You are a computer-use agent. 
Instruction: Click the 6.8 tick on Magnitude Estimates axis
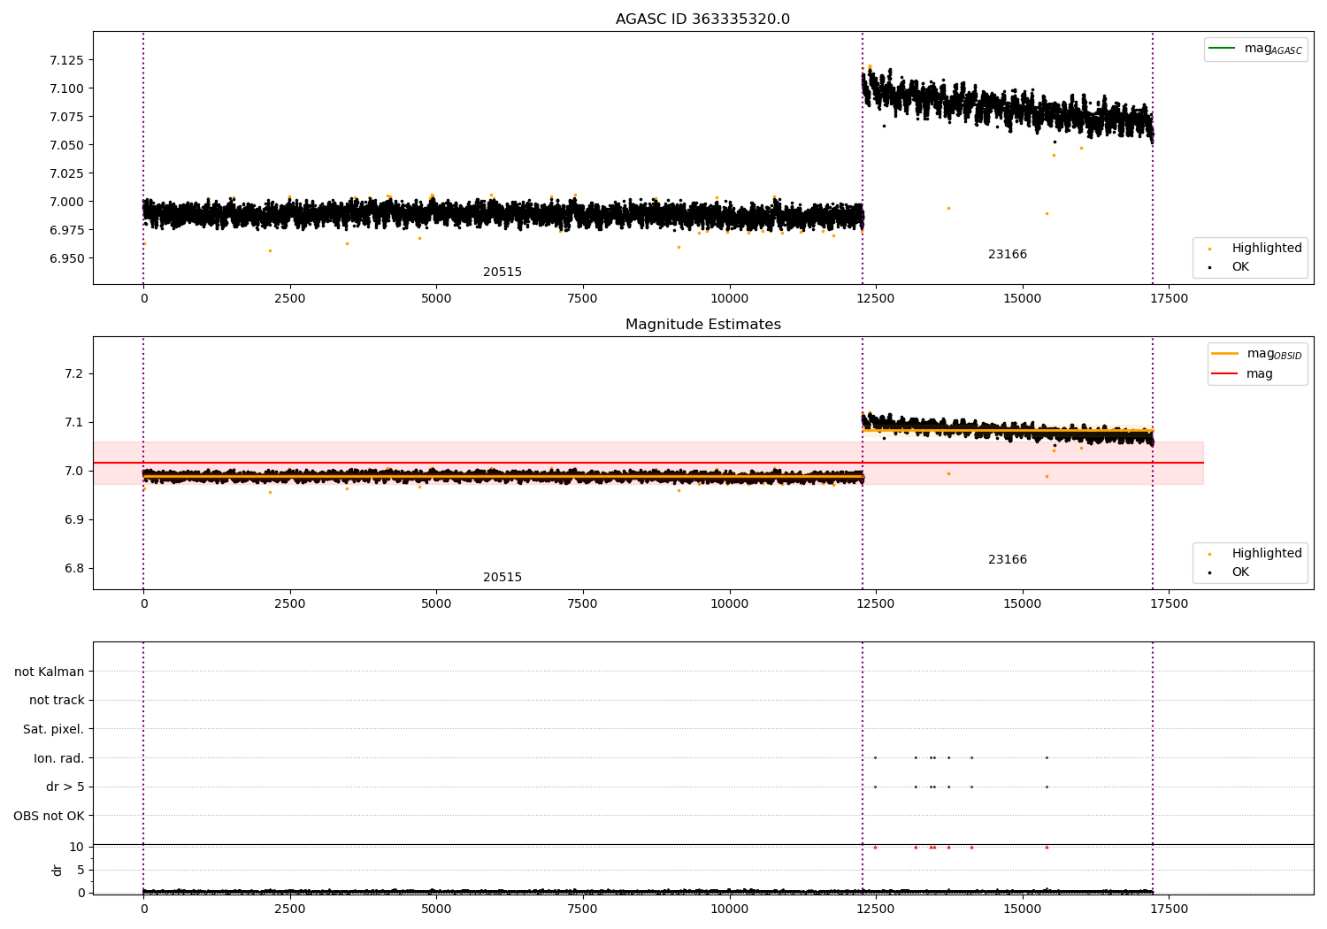click(74, 568)
